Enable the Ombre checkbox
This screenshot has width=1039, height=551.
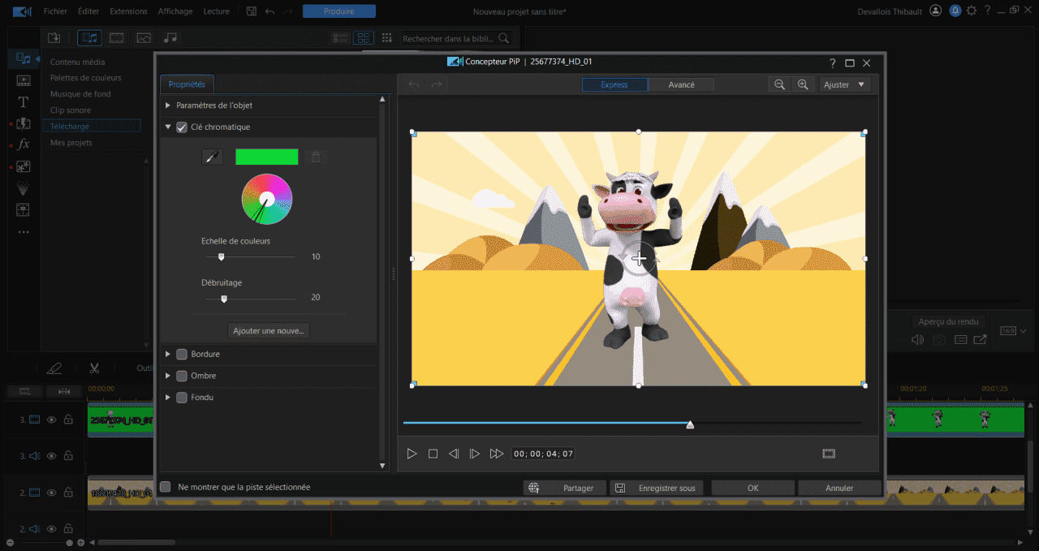pyautogui.click(x=182, y=377)
